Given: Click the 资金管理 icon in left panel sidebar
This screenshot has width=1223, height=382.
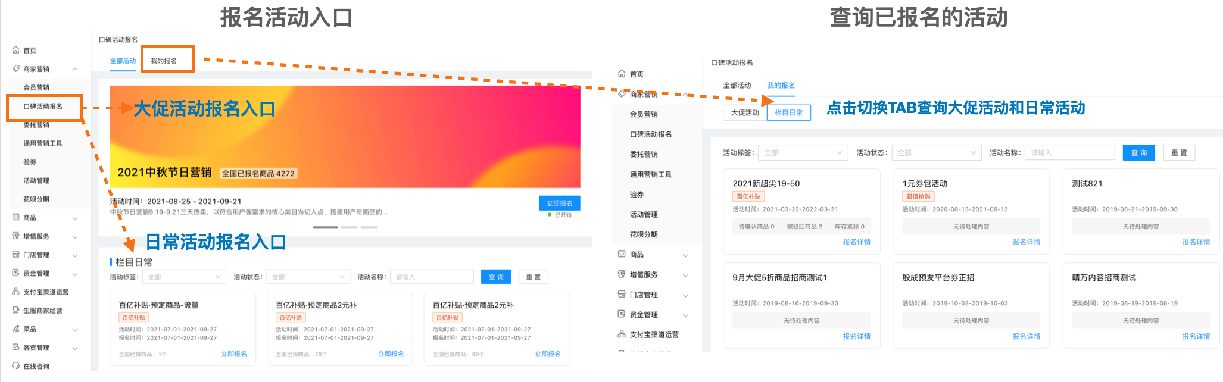Looking at the screenshot, I should pos(16,273).
